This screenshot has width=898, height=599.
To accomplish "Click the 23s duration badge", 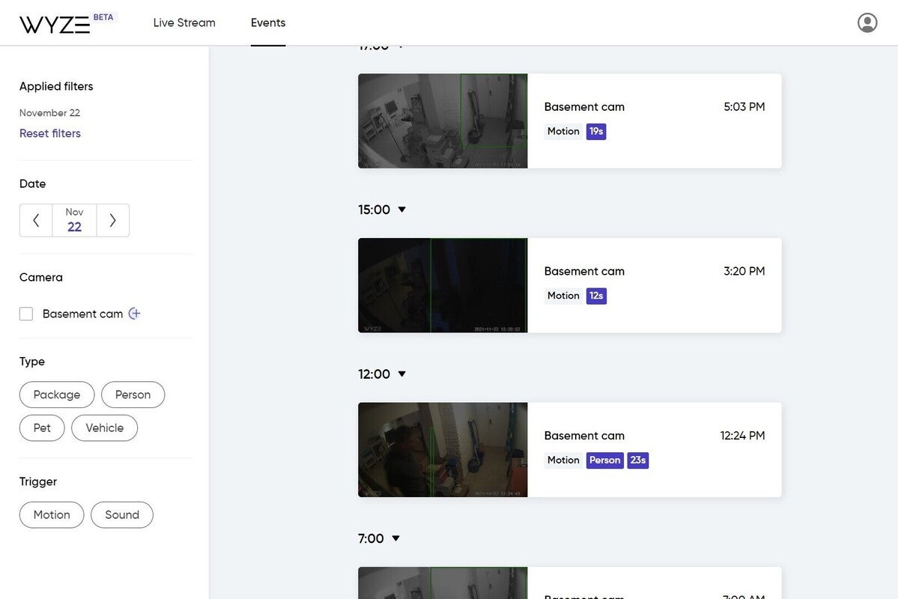I will point(638,460).
